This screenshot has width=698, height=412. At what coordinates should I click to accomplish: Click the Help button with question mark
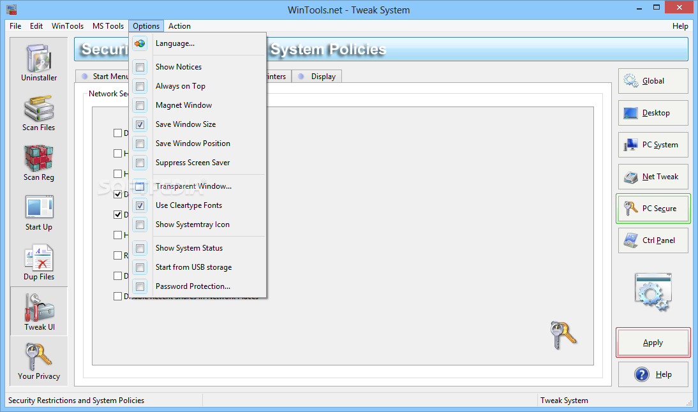[653, 374]
